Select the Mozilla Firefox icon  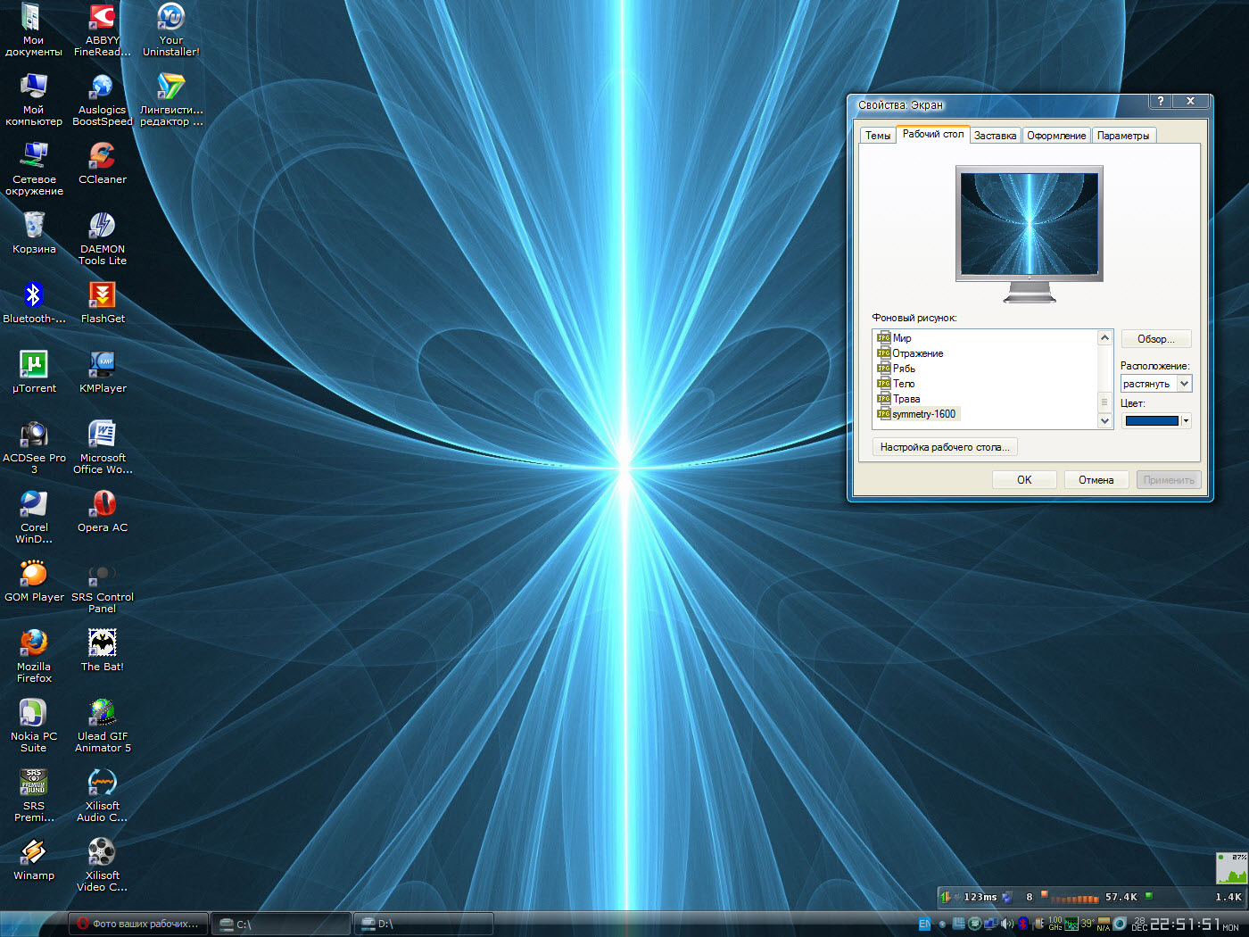pos(34,657)
